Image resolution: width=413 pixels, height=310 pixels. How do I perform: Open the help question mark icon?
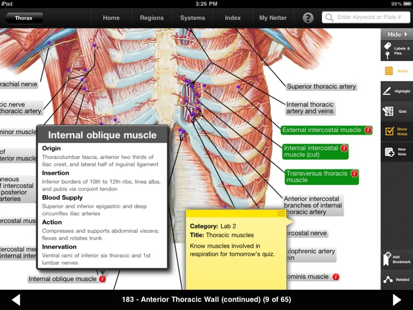(308, 18)
